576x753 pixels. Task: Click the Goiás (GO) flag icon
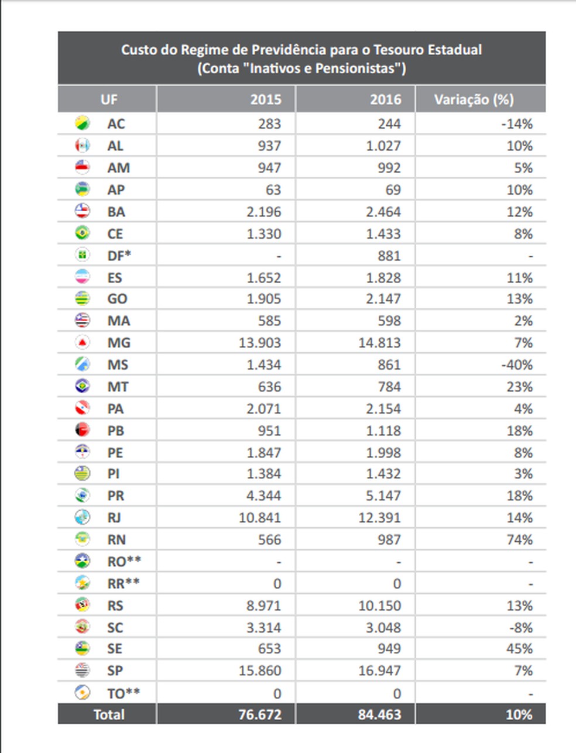pos(83,298)
